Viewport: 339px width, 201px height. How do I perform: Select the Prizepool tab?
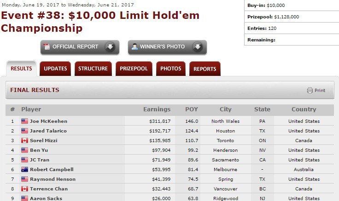[x=134, y=69]
